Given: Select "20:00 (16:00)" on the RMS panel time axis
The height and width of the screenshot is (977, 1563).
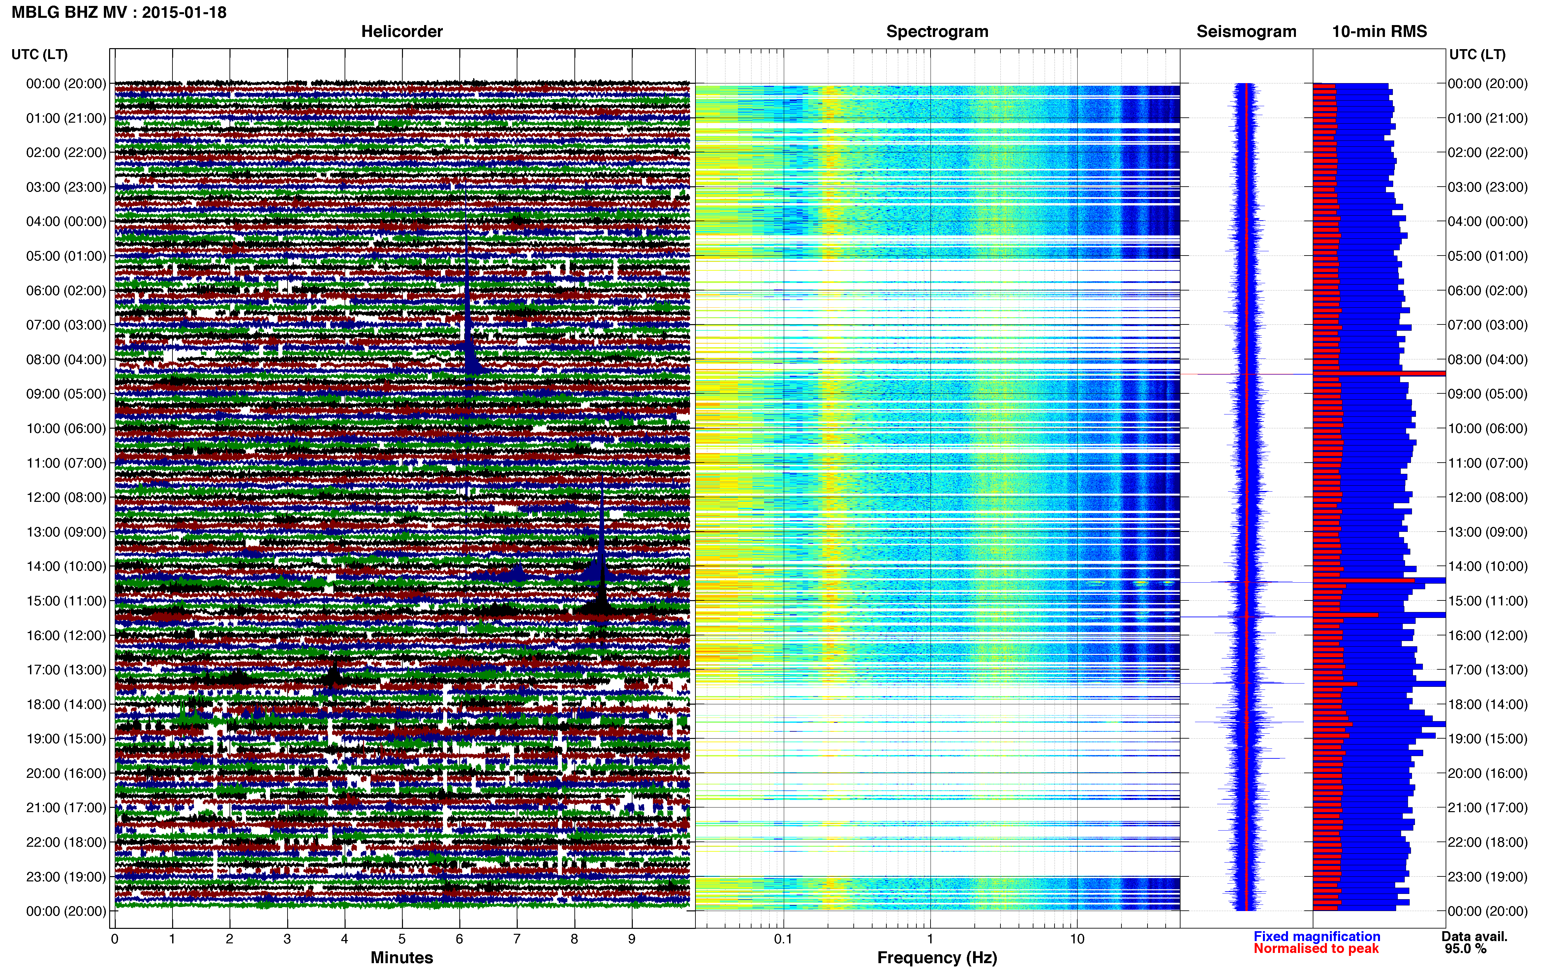Looking at the screenshot, I should pos(1487,774).
